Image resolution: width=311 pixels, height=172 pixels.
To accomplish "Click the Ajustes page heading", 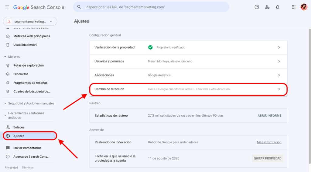I will (x=81, y=21).
